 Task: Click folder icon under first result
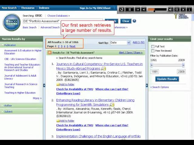[58, 85]
